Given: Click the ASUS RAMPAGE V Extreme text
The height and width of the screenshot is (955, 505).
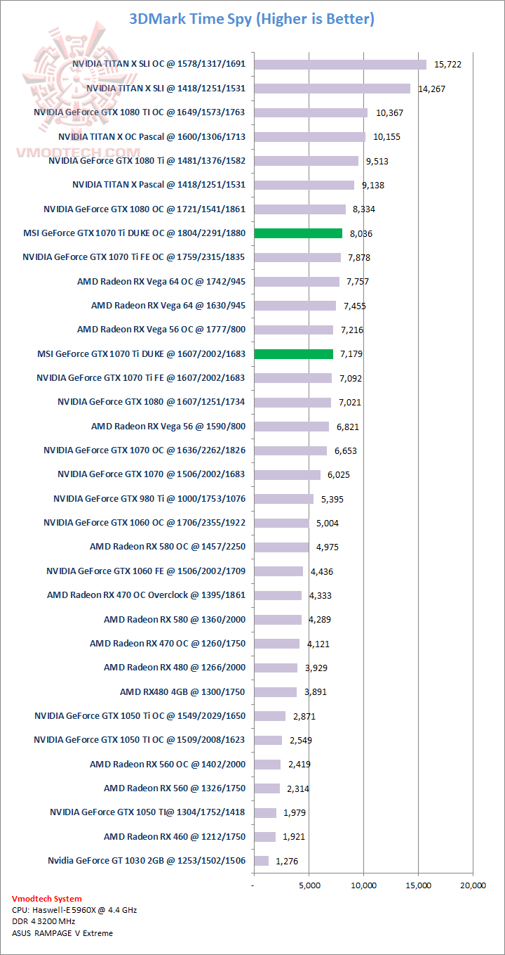Looking at the screenshot, I should (62, 933).
